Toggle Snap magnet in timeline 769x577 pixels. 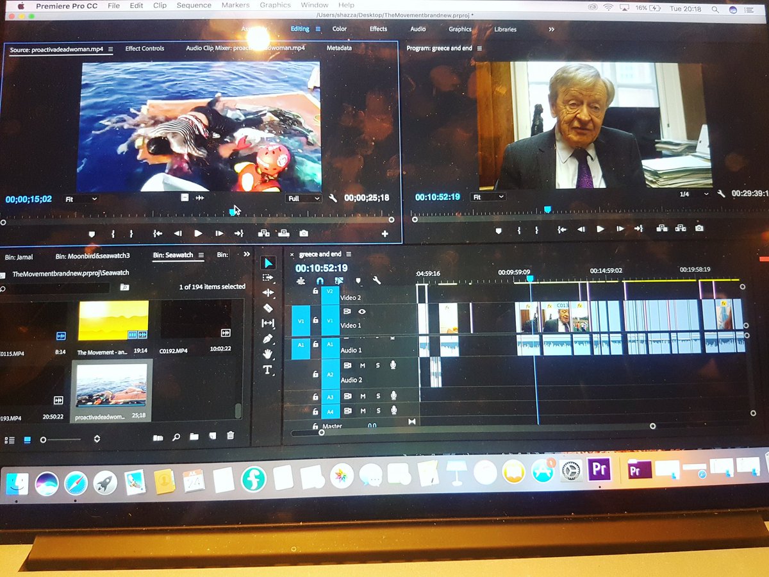pos(320,281)
